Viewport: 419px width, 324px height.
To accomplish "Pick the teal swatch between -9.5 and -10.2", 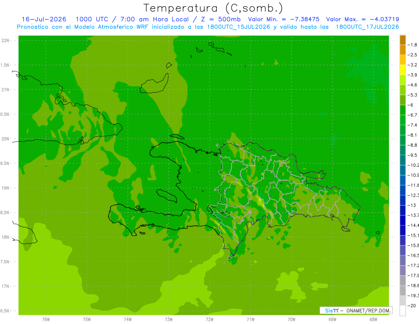I will (x=403, y=160).
